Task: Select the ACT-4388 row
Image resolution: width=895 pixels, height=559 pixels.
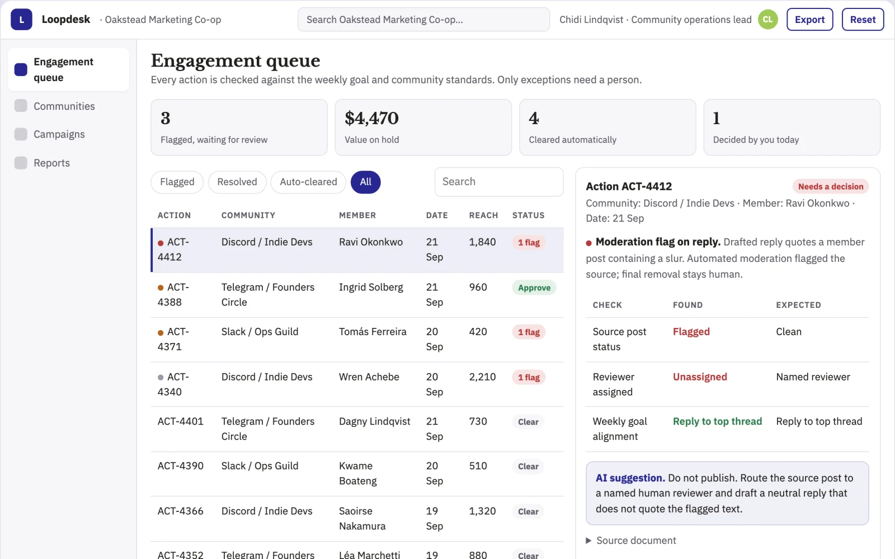Action: [x=357, y=295]
